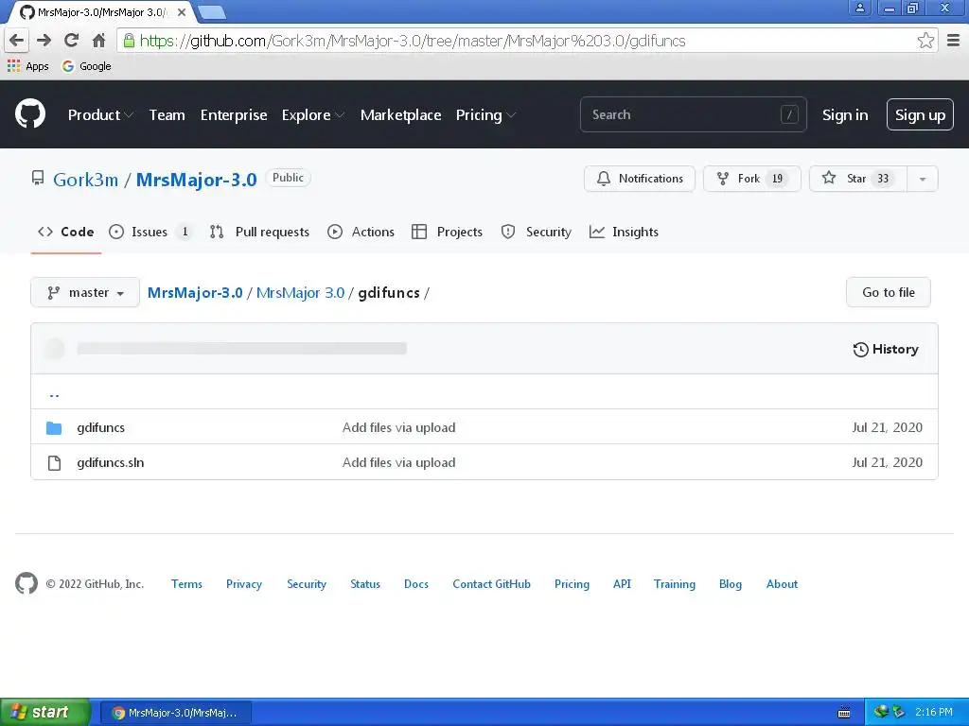Click the Windows Start button
Viewport: 969px width, 726px height.
coord(45,713)
